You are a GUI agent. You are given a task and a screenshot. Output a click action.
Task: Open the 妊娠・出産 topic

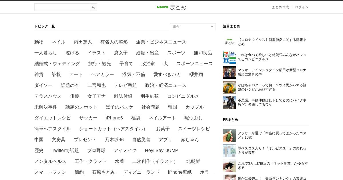[147, 53]
